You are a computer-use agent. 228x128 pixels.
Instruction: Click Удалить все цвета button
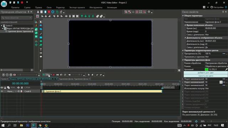[x=206, y=76]
